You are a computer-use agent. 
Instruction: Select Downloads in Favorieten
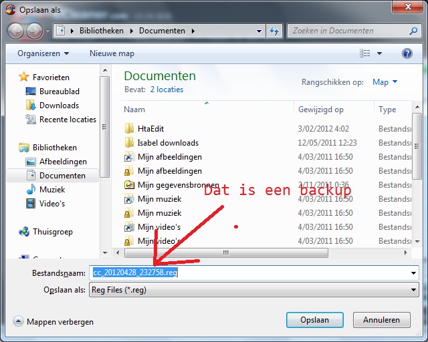52,106
